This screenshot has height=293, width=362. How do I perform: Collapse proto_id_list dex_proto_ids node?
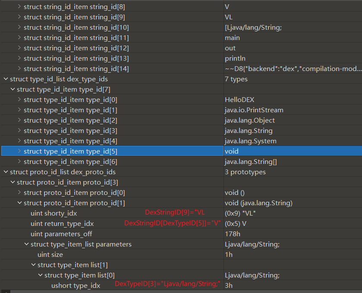pos(6,172)
